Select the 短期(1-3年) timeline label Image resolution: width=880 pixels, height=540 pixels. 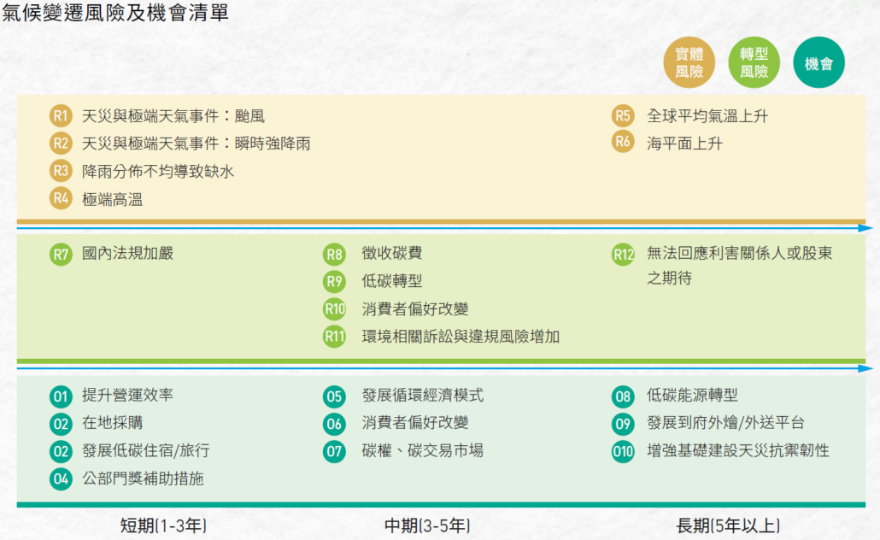[163, 526]
